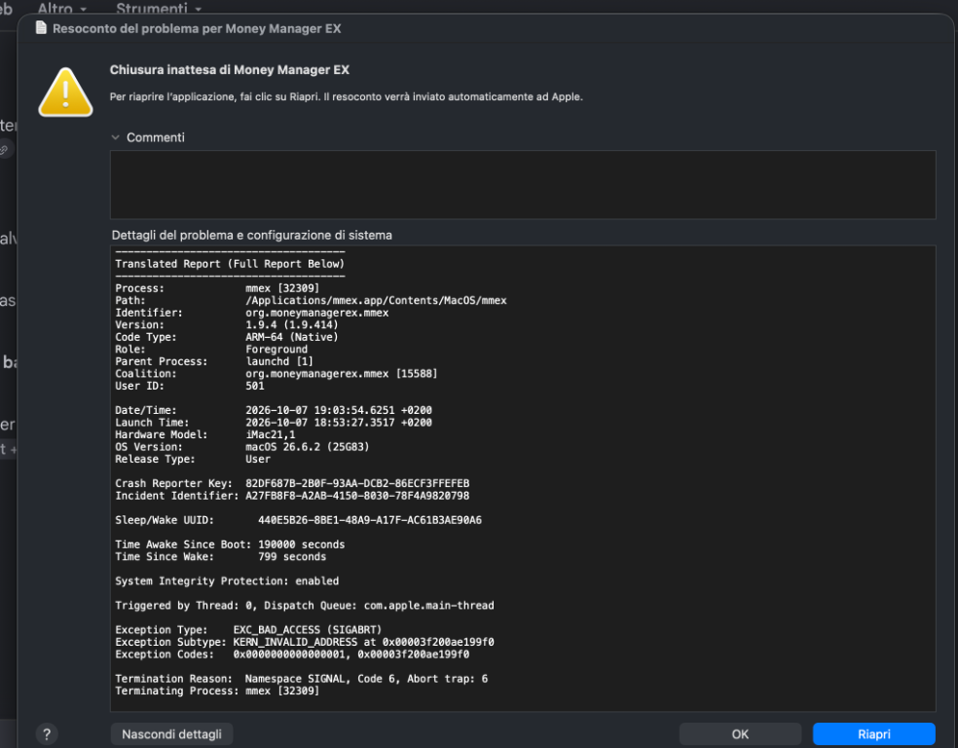
Task: Click the Role value Foreground
Action: [x=276, y=350]
